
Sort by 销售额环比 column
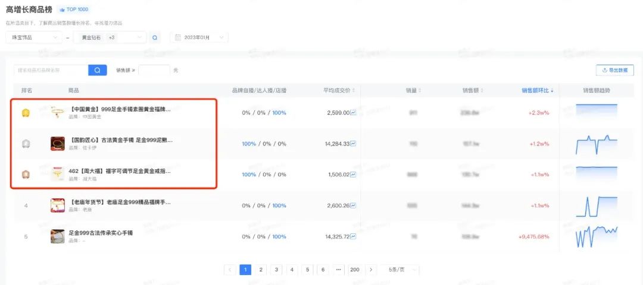(x=537, y=90)
